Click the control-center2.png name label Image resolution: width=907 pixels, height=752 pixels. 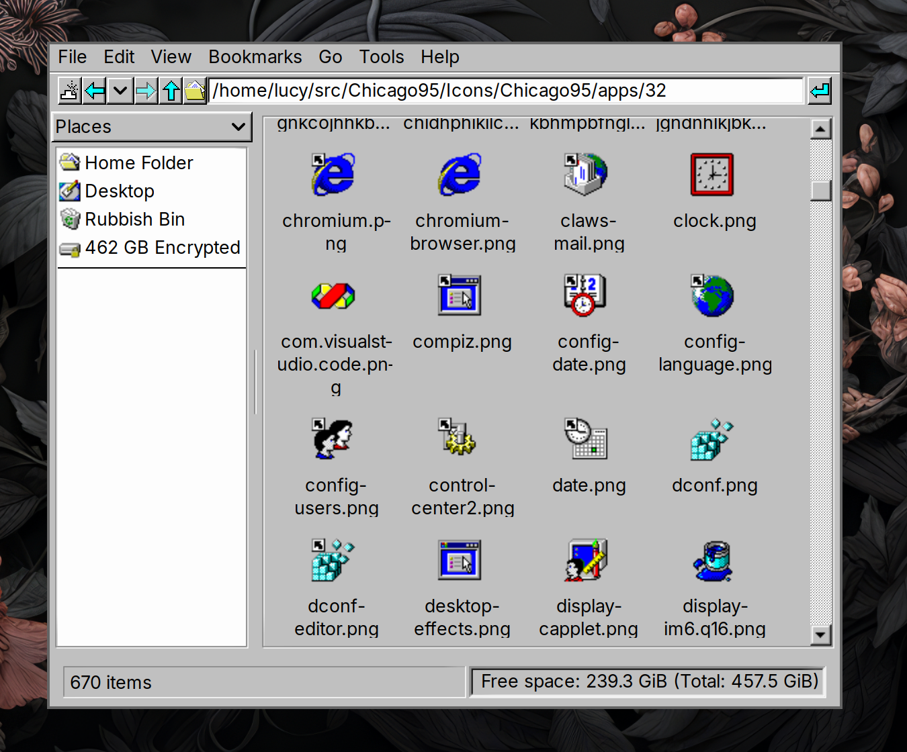coord(462,497)
